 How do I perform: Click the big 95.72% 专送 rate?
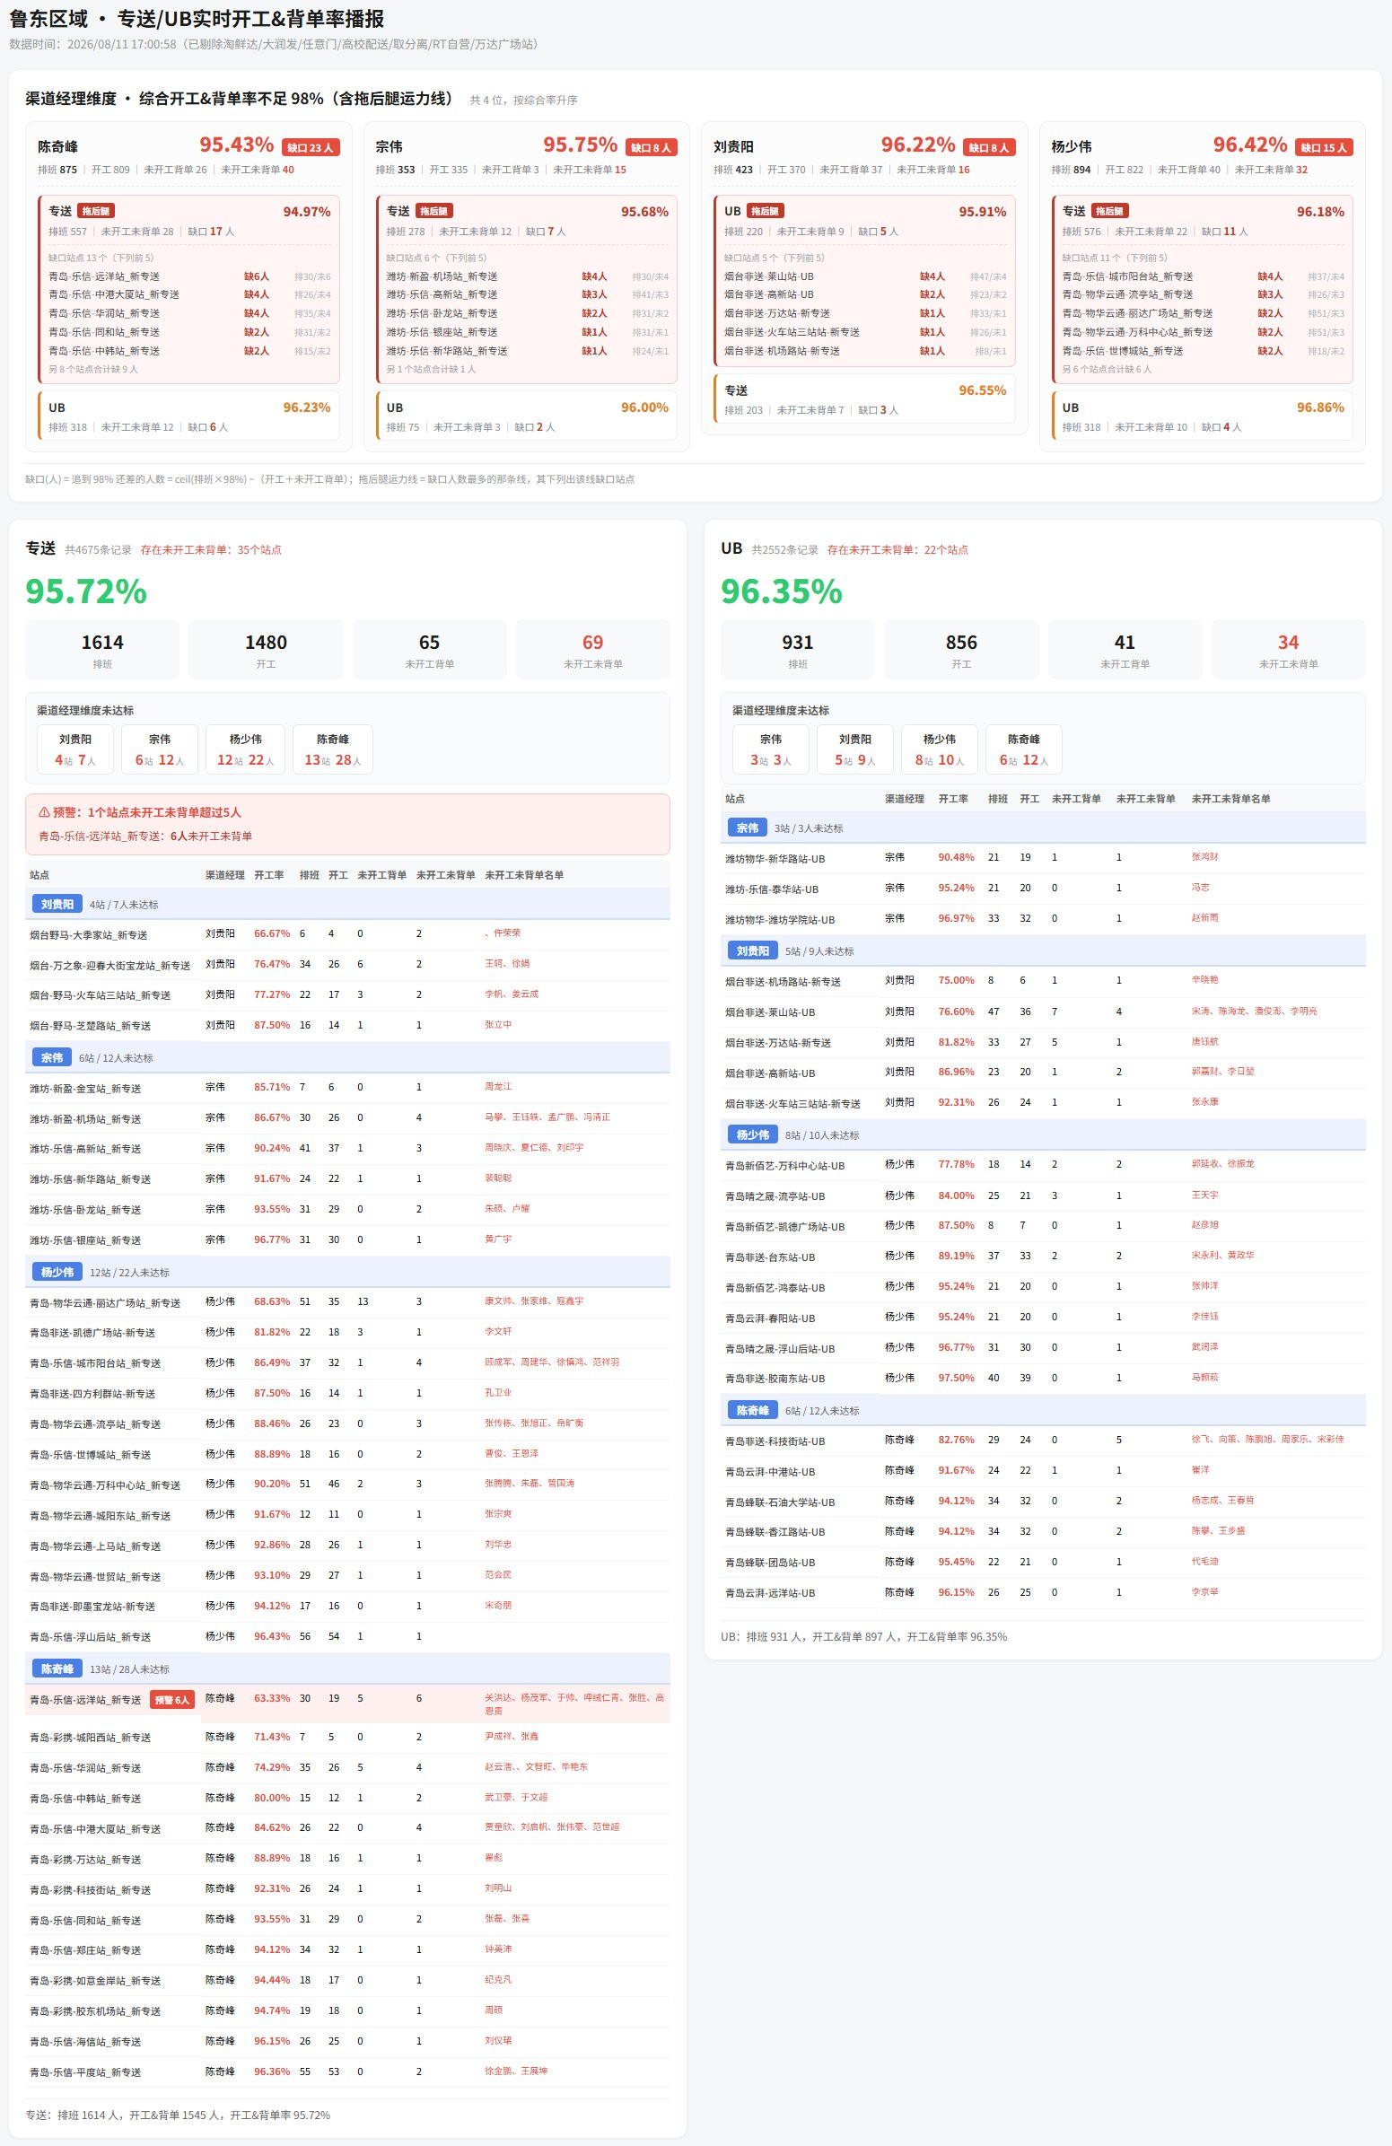click(x=85, y=591)
